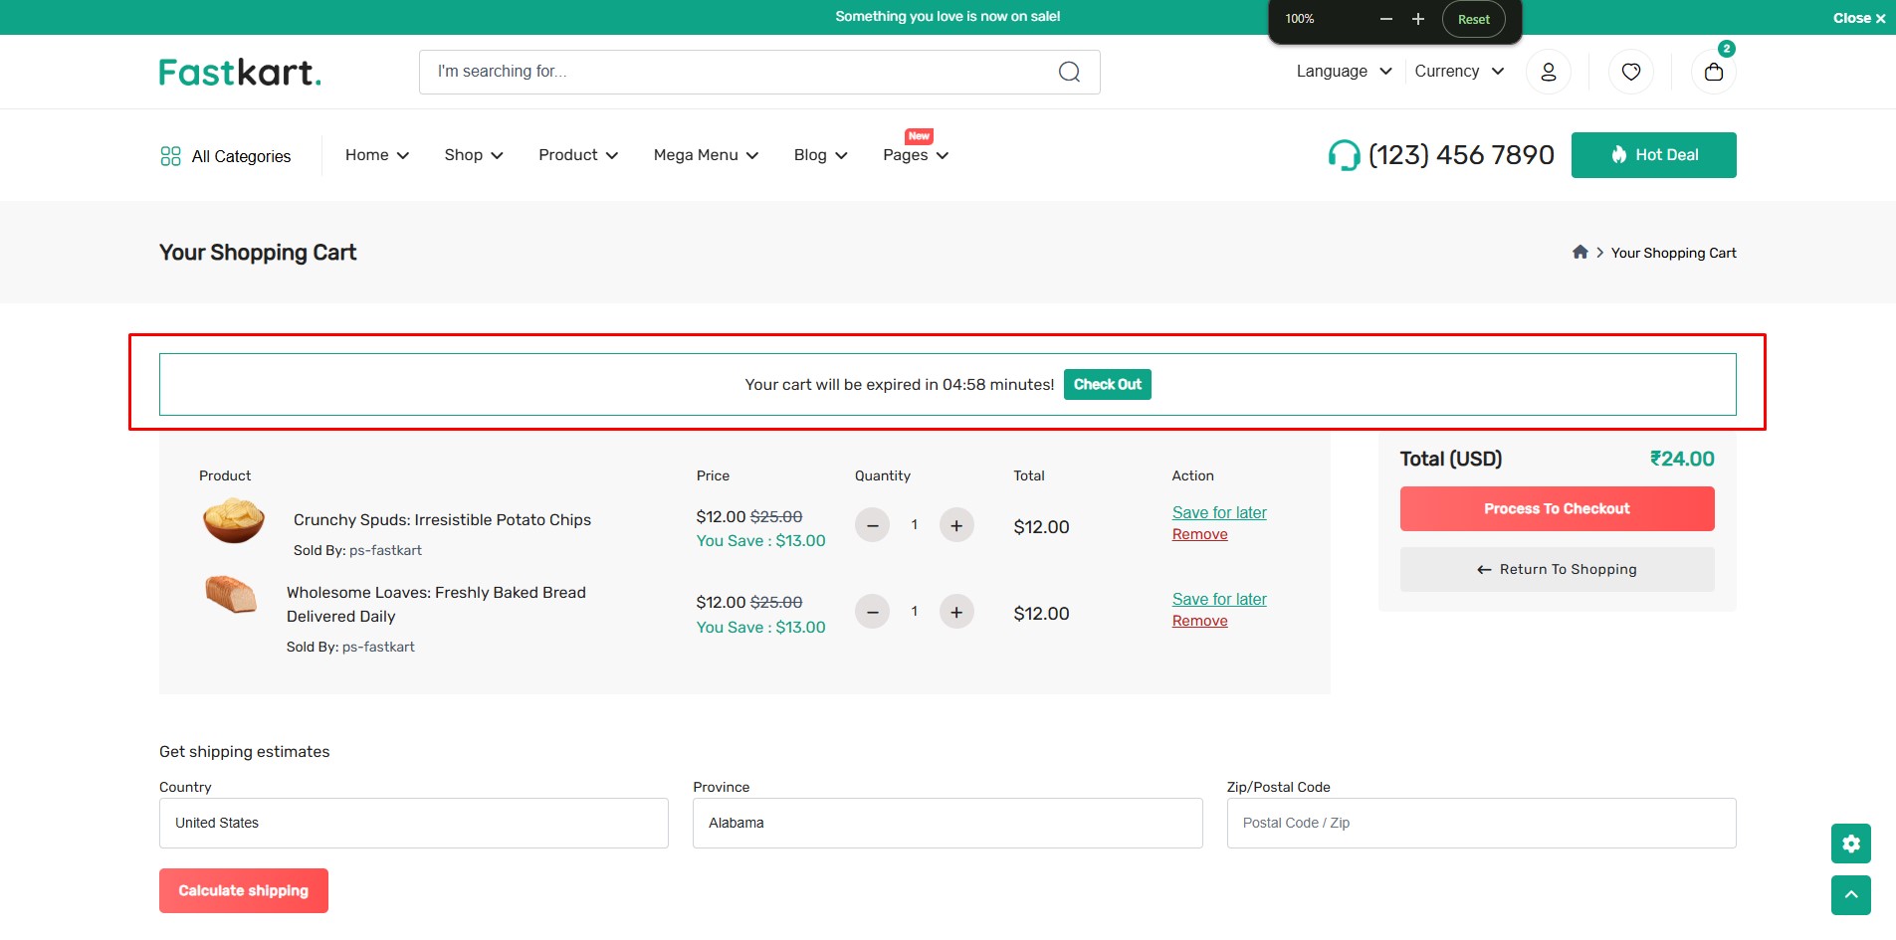Select the Province field Alabama

(x=948, y=823)
